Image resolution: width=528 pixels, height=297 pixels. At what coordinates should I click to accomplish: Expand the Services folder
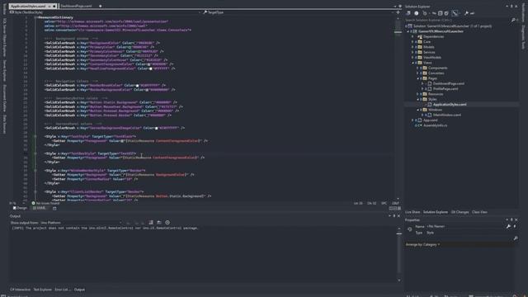pos(412,52)
